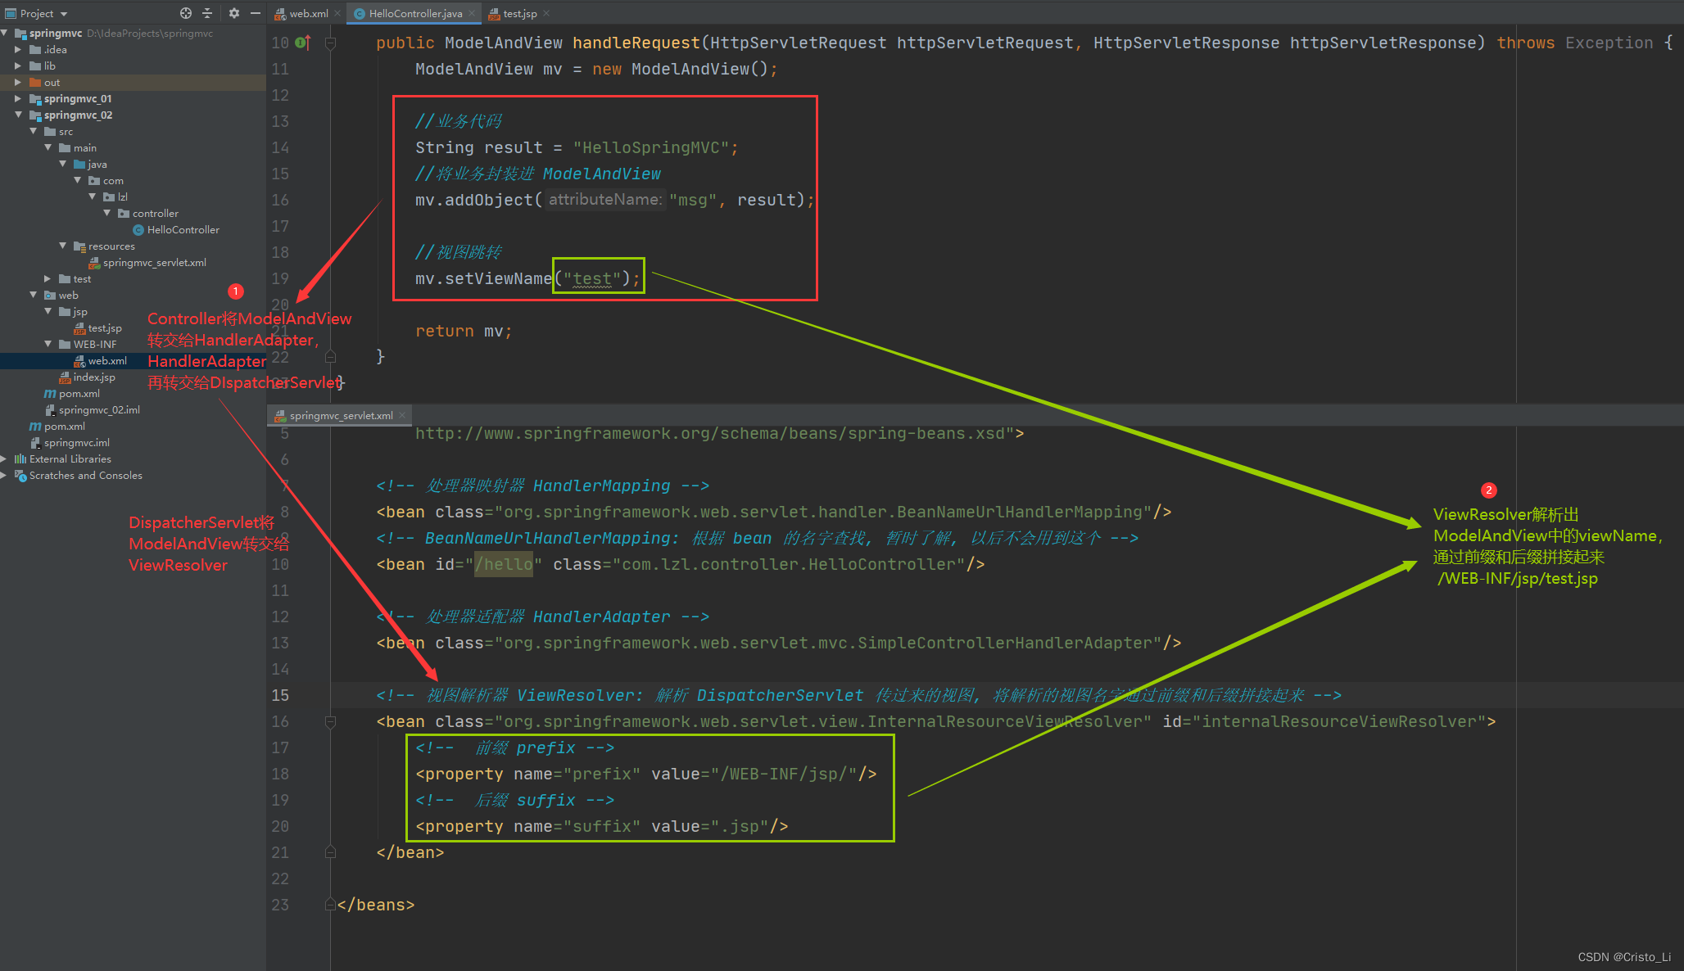Screen dimensions: 1684x971
Task: Click the "HelloSpringMVC" string literal
Action: tap(651, 147)
